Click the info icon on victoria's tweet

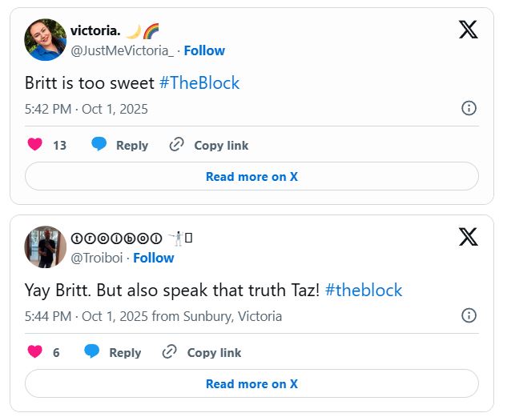pyautogui.click(x=469, y=108)
